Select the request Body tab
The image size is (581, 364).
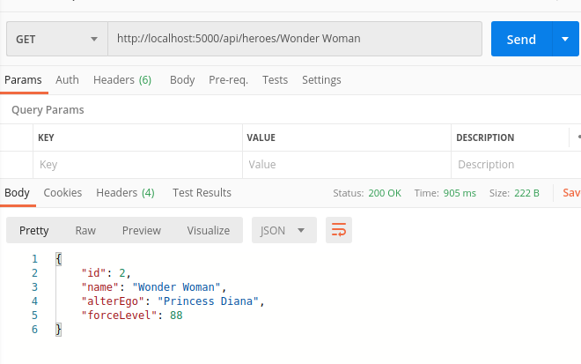pos(182,79)
